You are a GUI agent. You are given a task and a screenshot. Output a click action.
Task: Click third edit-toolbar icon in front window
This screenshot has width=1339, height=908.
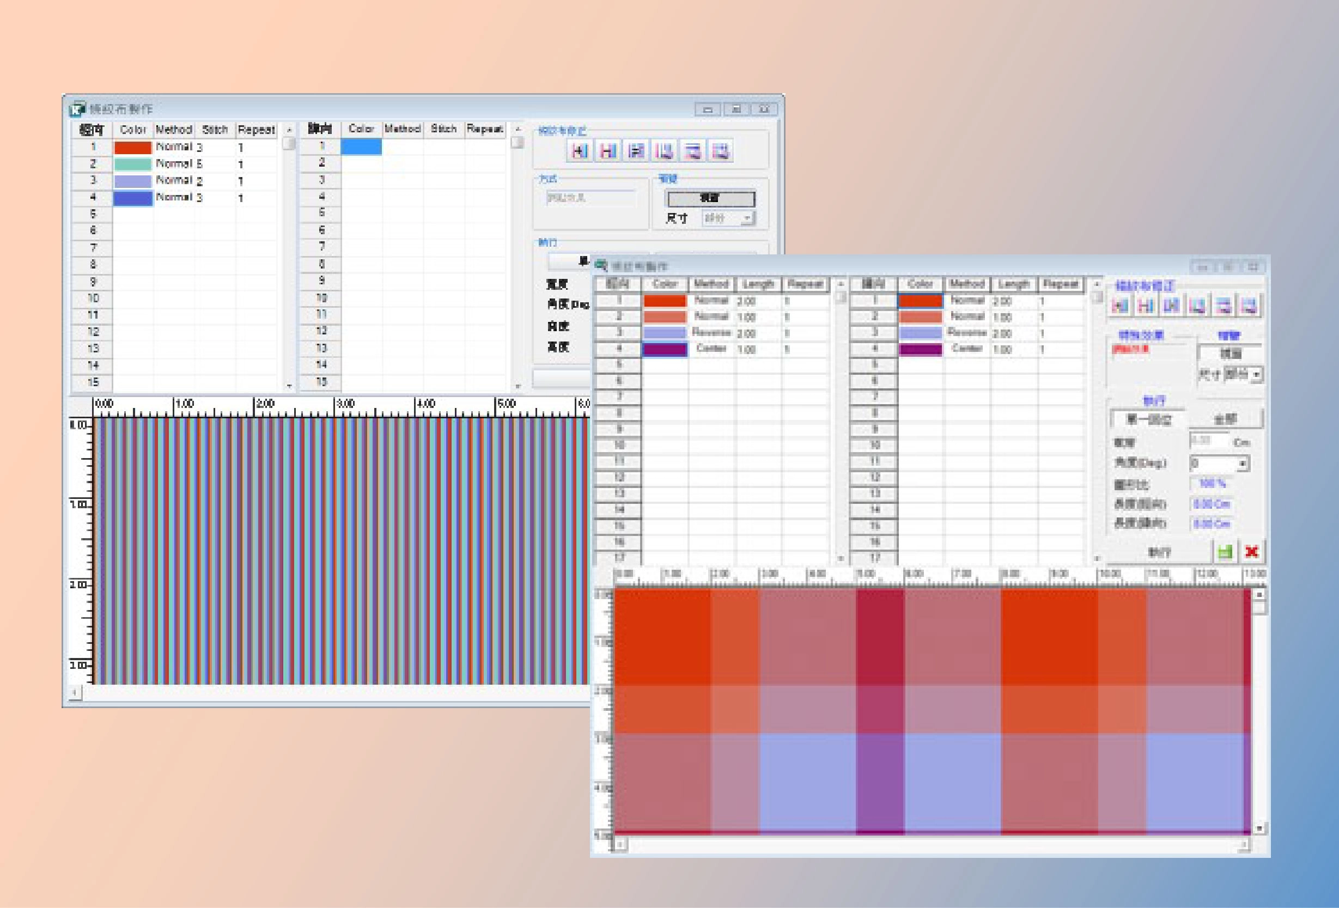coord(1172,306)
